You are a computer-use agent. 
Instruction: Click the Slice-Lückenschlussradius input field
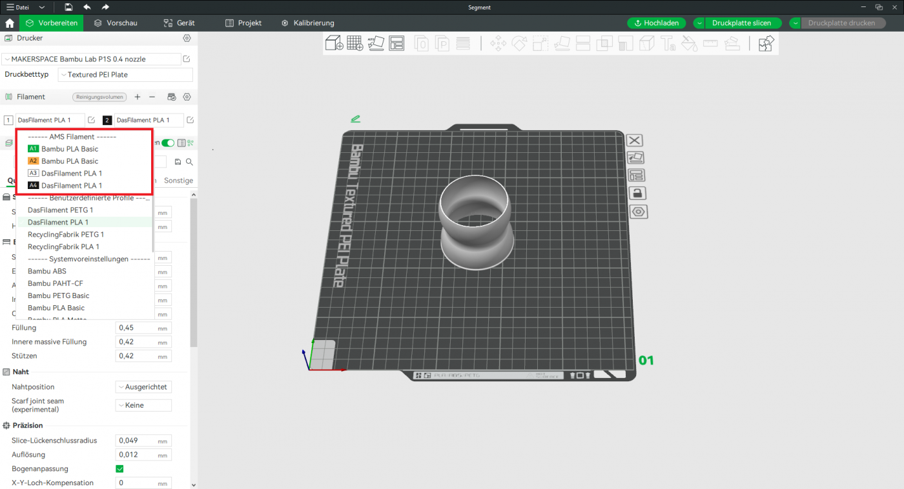[136, 441]
